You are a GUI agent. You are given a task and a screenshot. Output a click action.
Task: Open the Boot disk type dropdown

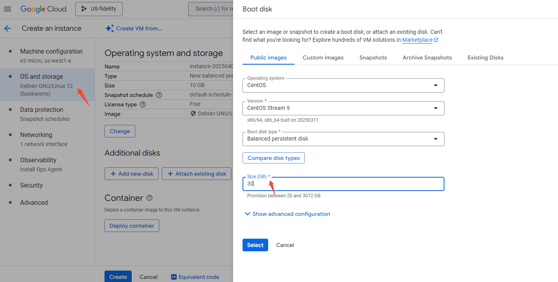pyautogui.click(x=343, y=139)
